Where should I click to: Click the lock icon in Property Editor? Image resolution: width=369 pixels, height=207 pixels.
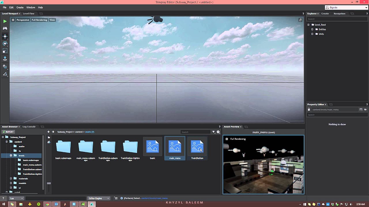(309, 109)
